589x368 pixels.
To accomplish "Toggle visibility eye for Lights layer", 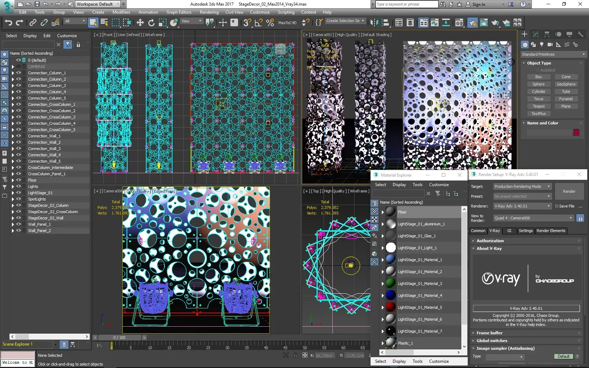I will (19, 186).
